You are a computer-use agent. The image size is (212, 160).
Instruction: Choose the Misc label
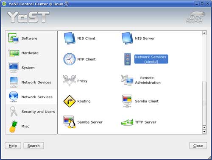pos(25,127)
